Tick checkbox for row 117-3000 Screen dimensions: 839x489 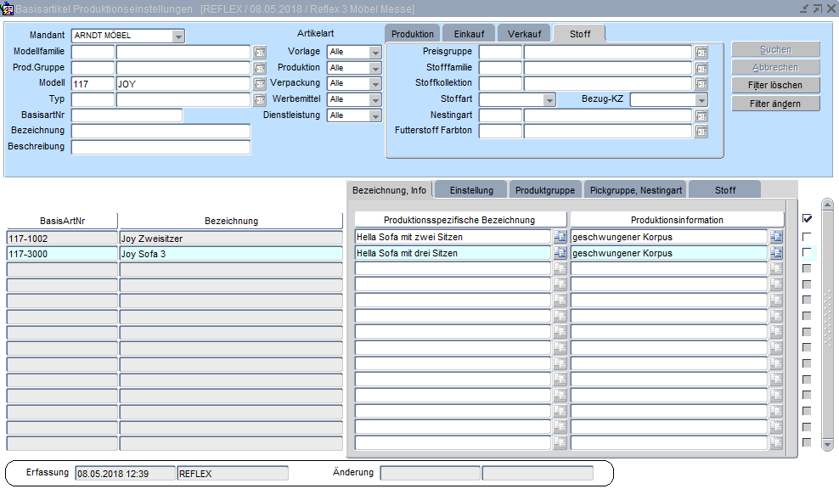click(x=807, y=253)
